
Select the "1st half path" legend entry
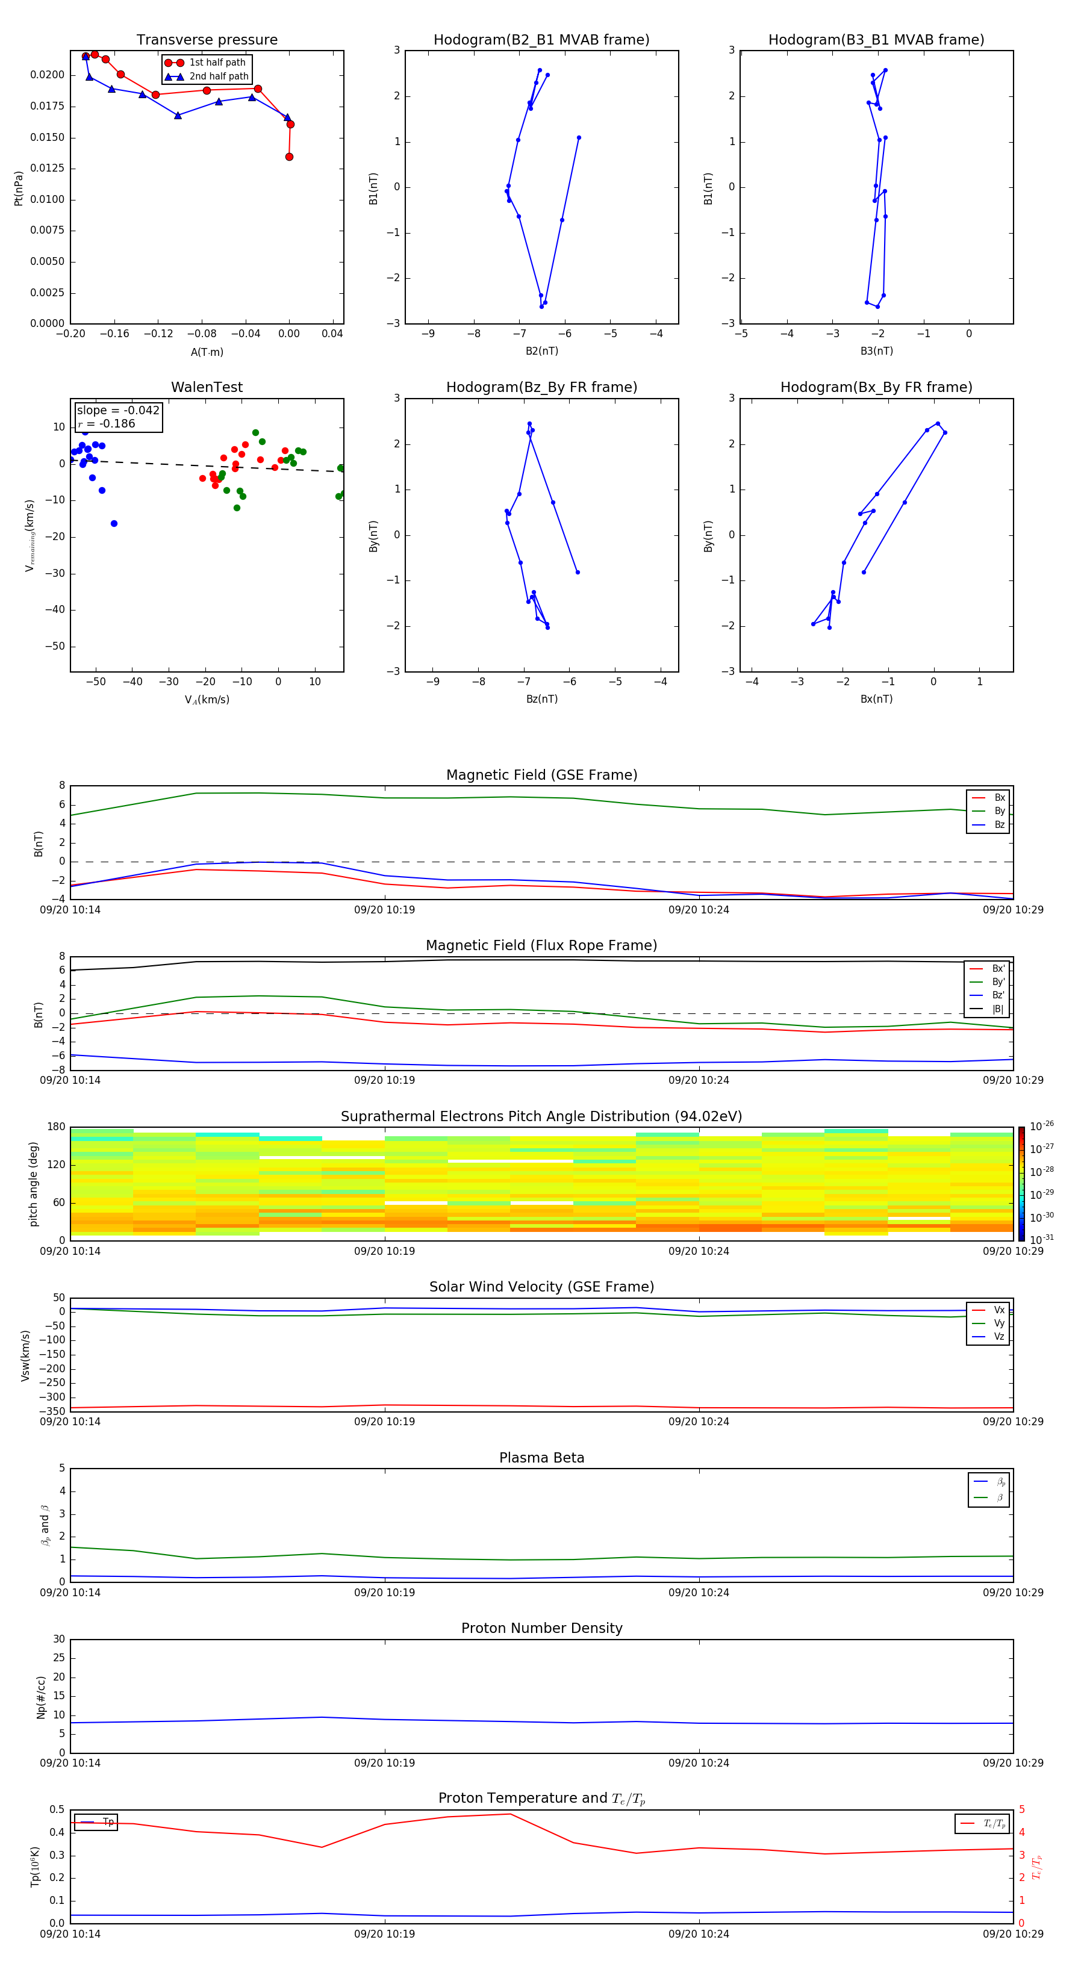tap(206, 63)
